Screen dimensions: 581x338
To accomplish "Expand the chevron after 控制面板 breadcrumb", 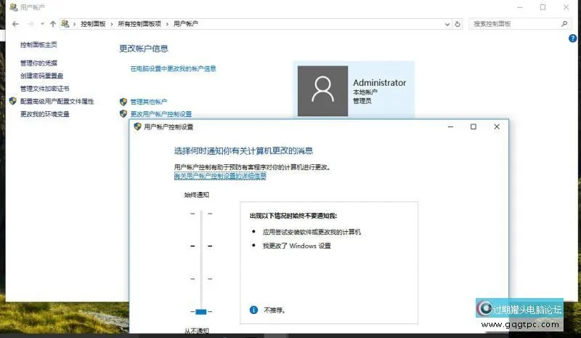I will (112, 24).
